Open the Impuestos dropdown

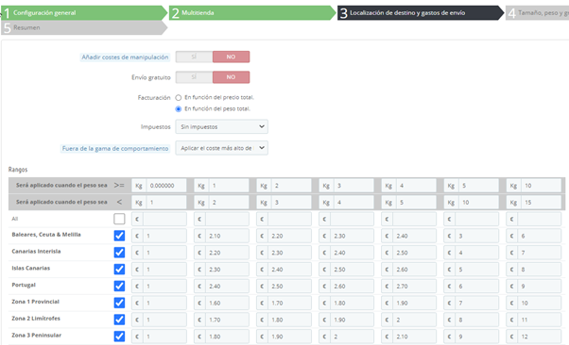point(222,126)
